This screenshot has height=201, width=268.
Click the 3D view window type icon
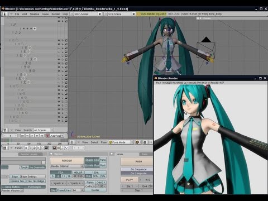[72, 142]
